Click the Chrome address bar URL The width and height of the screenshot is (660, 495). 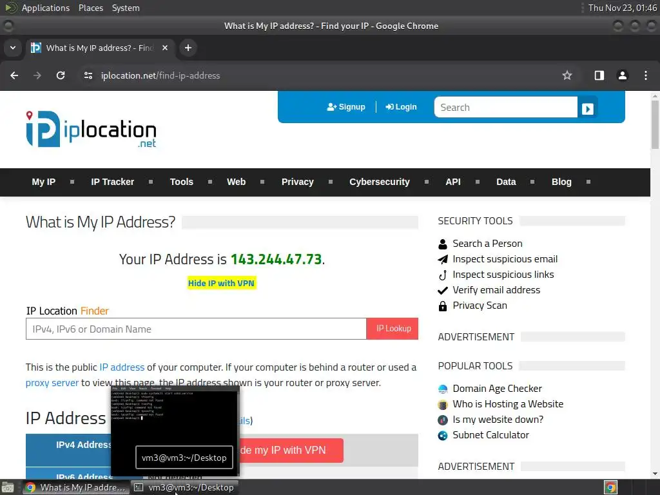(160, 75)
